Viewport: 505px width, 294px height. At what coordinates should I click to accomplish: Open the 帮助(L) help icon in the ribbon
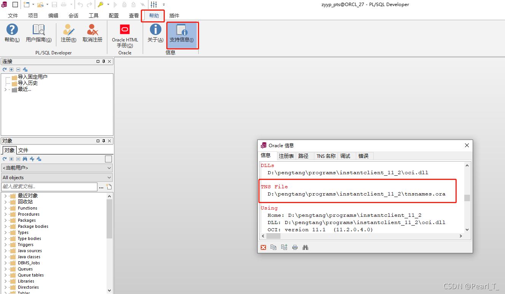12,33
